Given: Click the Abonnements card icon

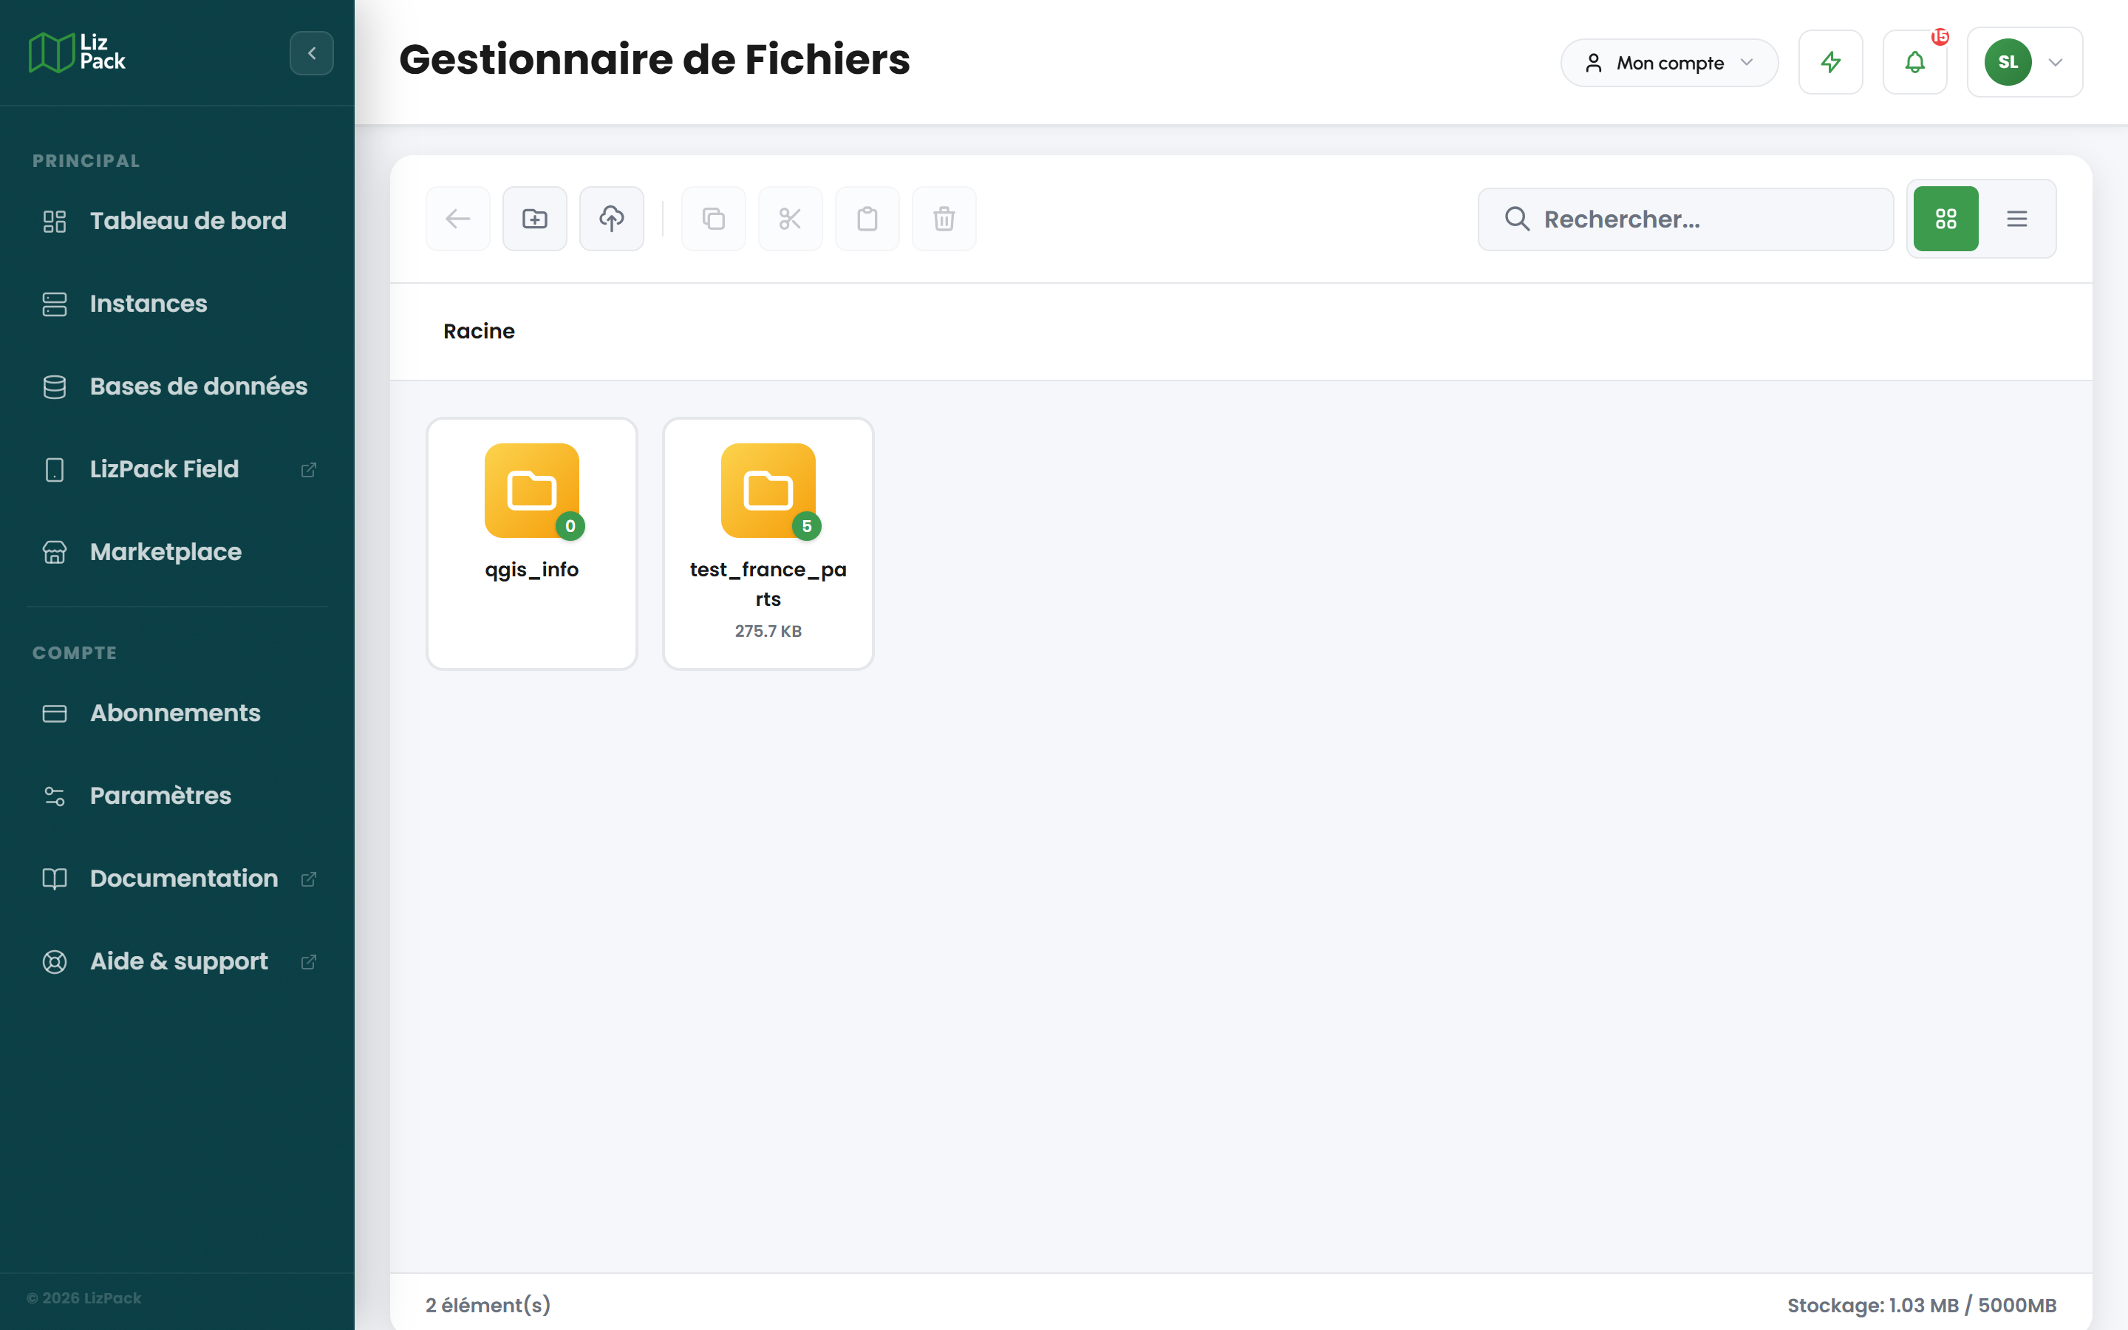Looking at the screenshot, I should [55, 712].
